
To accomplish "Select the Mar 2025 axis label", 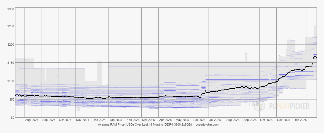I will (148, 120).
